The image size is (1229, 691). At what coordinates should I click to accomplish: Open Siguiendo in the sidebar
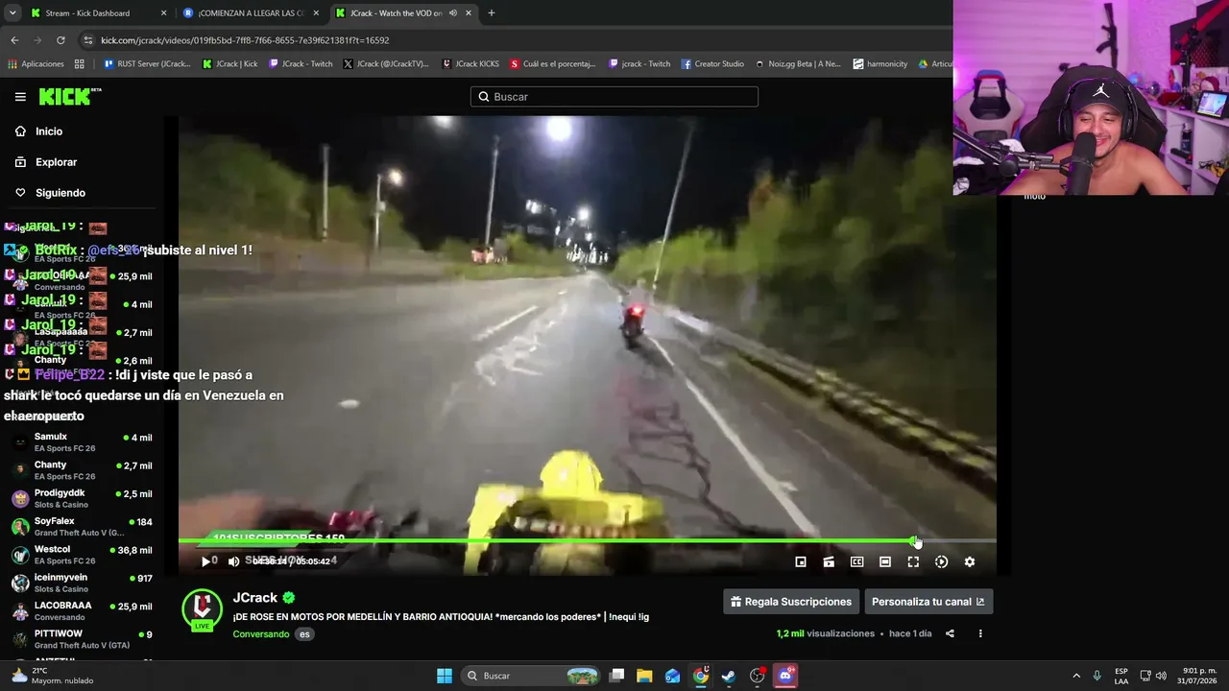pyautogui.click(x=60, y=193)
